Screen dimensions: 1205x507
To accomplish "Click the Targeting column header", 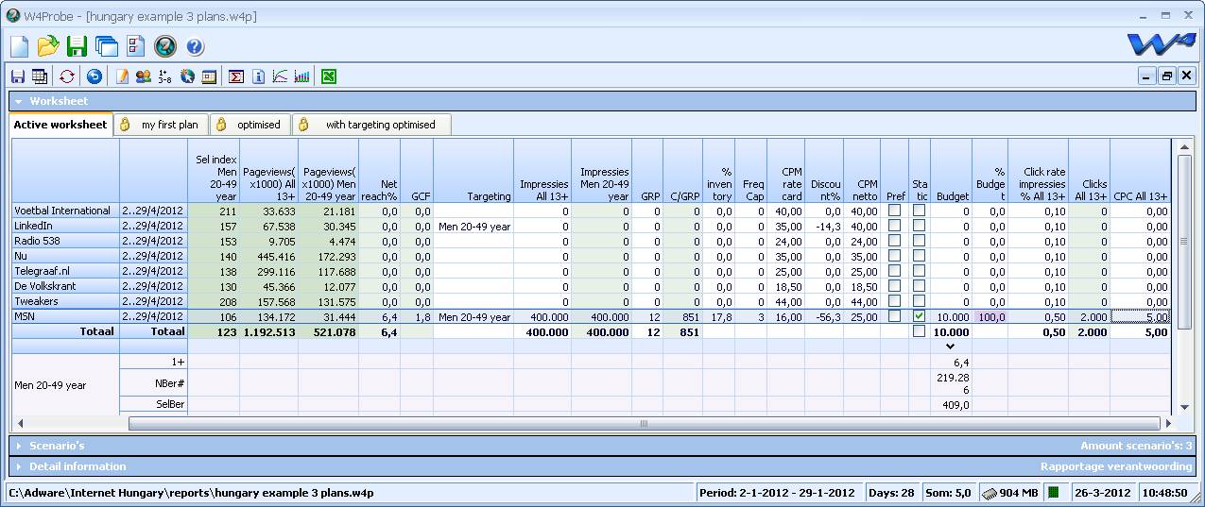I will click(473, 171).
